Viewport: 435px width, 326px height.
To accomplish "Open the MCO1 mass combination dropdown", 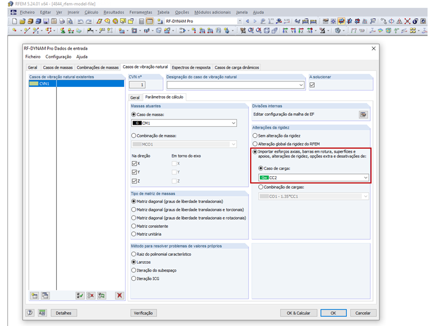I will tap(234, 144).
